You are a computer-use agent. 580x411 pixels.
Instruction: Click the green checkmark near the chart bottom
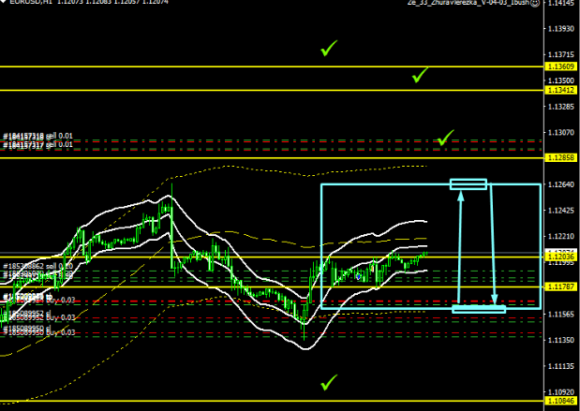pyautogui.click(x=328, y=382)
